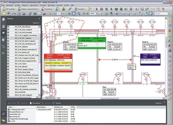
Task: Select the Pencil drawing tool
Action: 170,94
